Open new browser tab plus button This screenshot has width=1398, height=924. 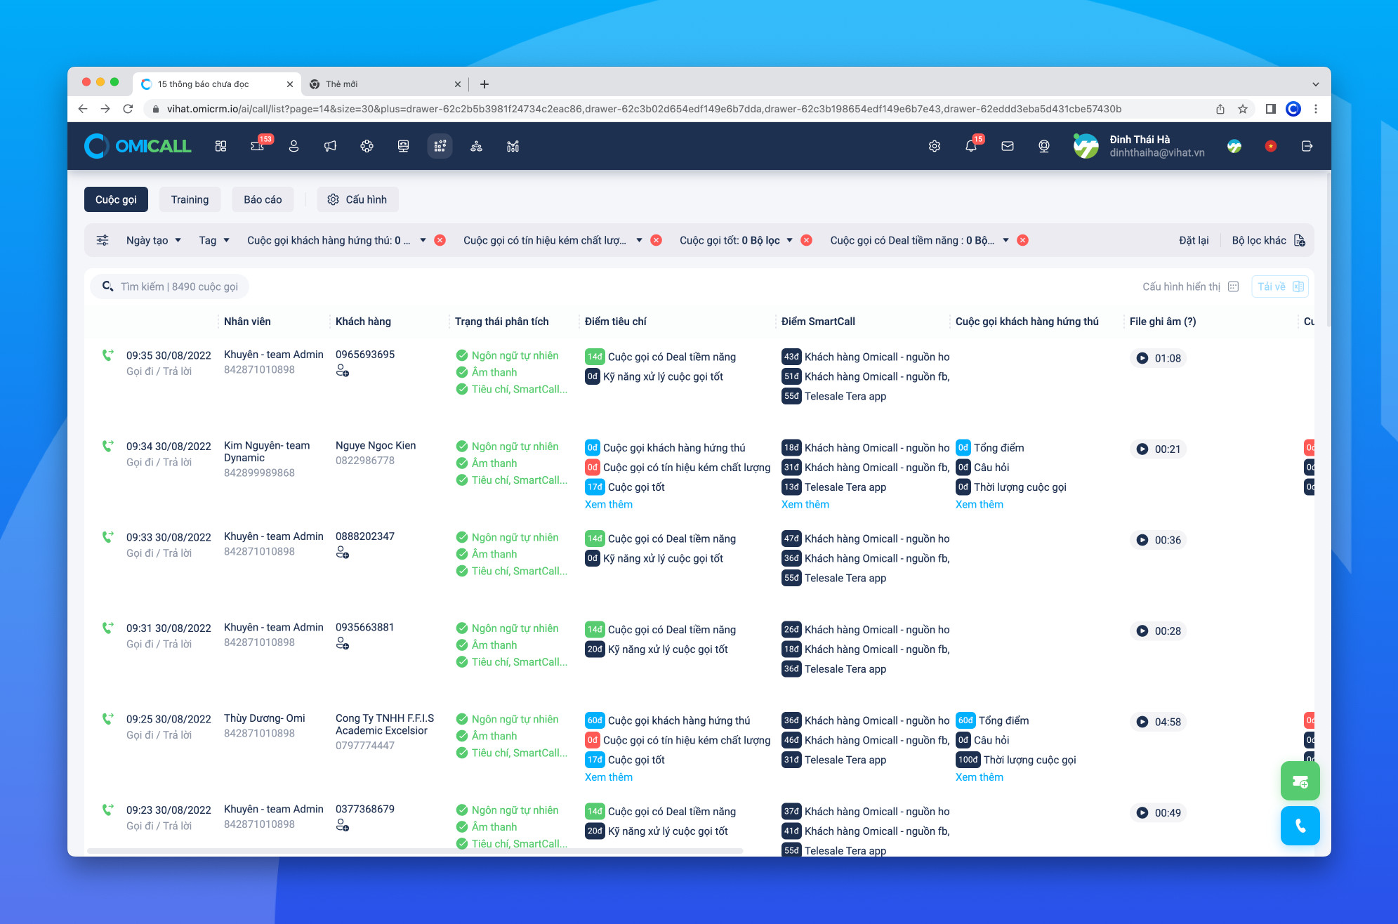484,84
